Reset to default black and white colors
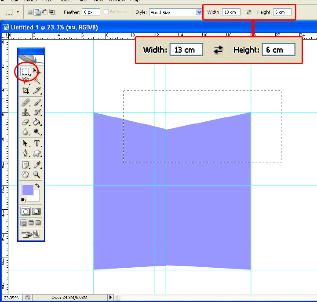Screen dimensions: 317x302 [x=23, y=200]
